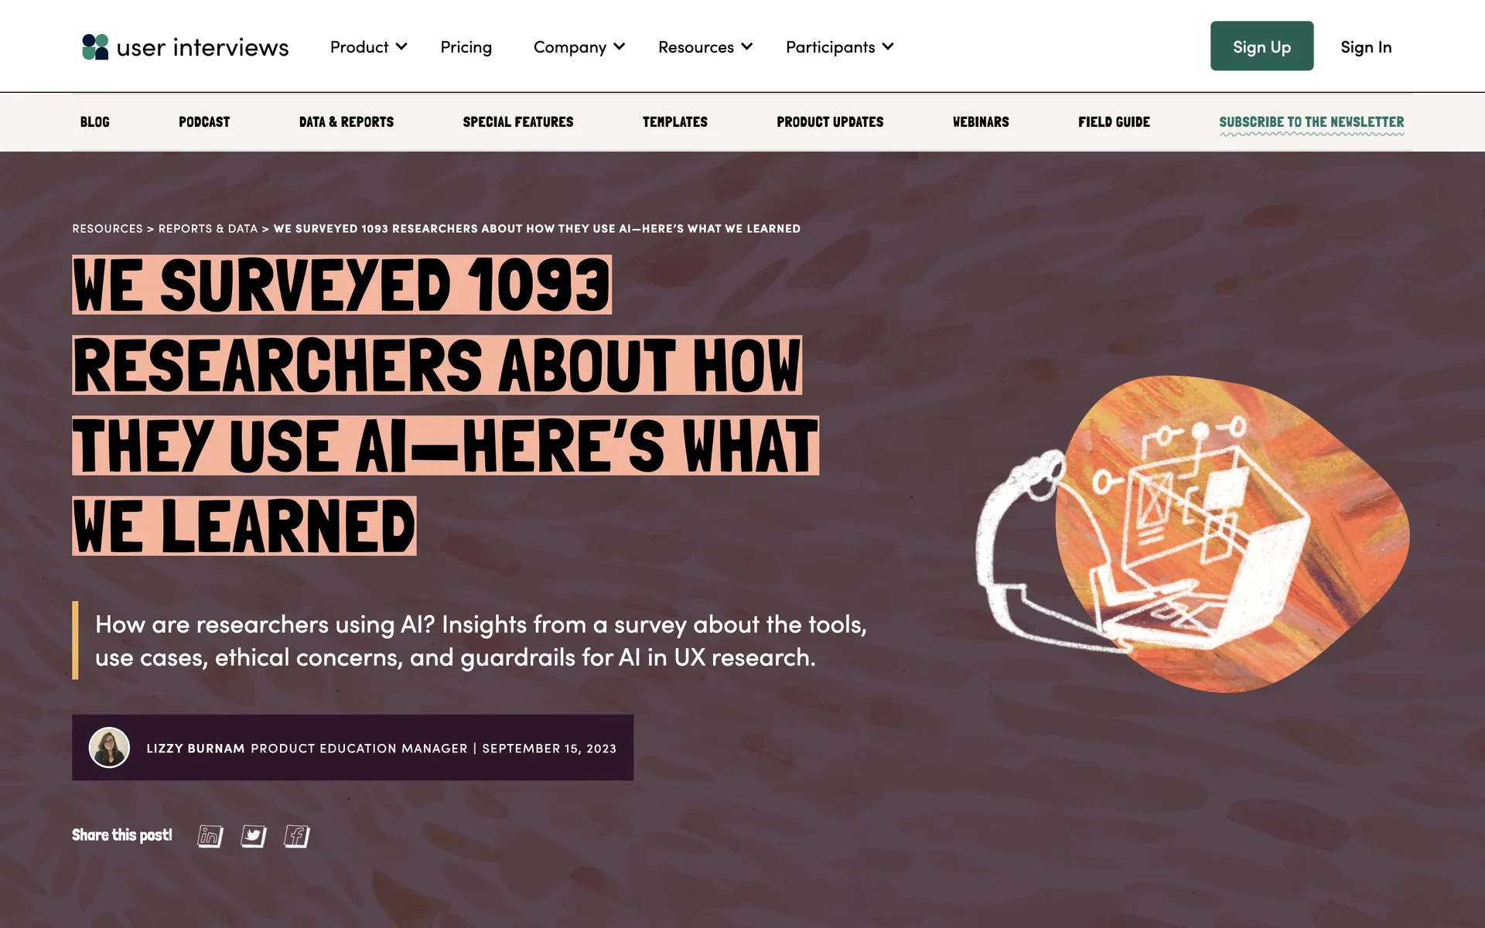This screenshot has width=1485, height=928.
Task: Click the Sign In link
Action: tap(1366, 47)
